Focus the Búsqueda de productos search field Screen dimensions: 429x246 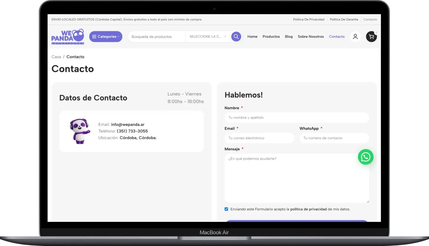(157, 37)
